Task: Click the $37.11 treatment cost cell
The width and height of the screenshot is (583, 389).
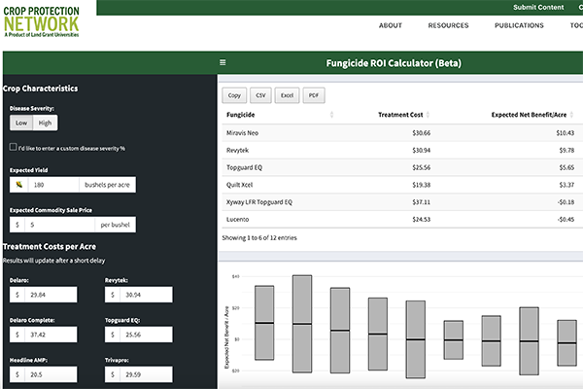Action: click(422, 202)
